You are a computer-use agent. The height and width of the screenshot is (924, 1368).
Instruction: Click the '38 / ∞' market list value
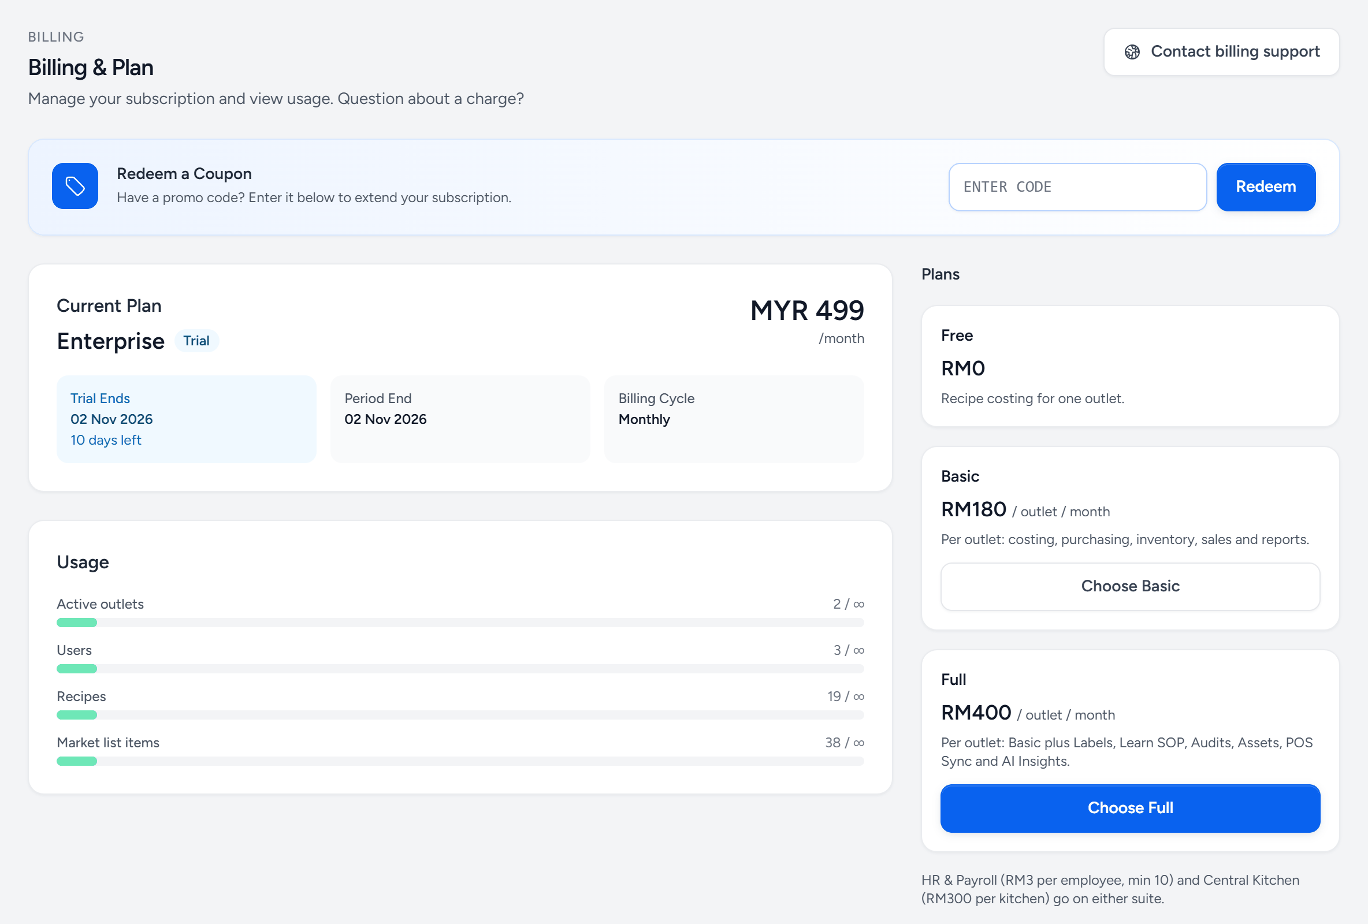point(844,743)
